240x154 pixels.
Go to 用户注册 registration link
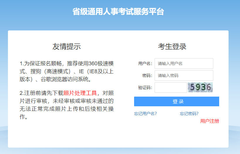tap(209, 121)
